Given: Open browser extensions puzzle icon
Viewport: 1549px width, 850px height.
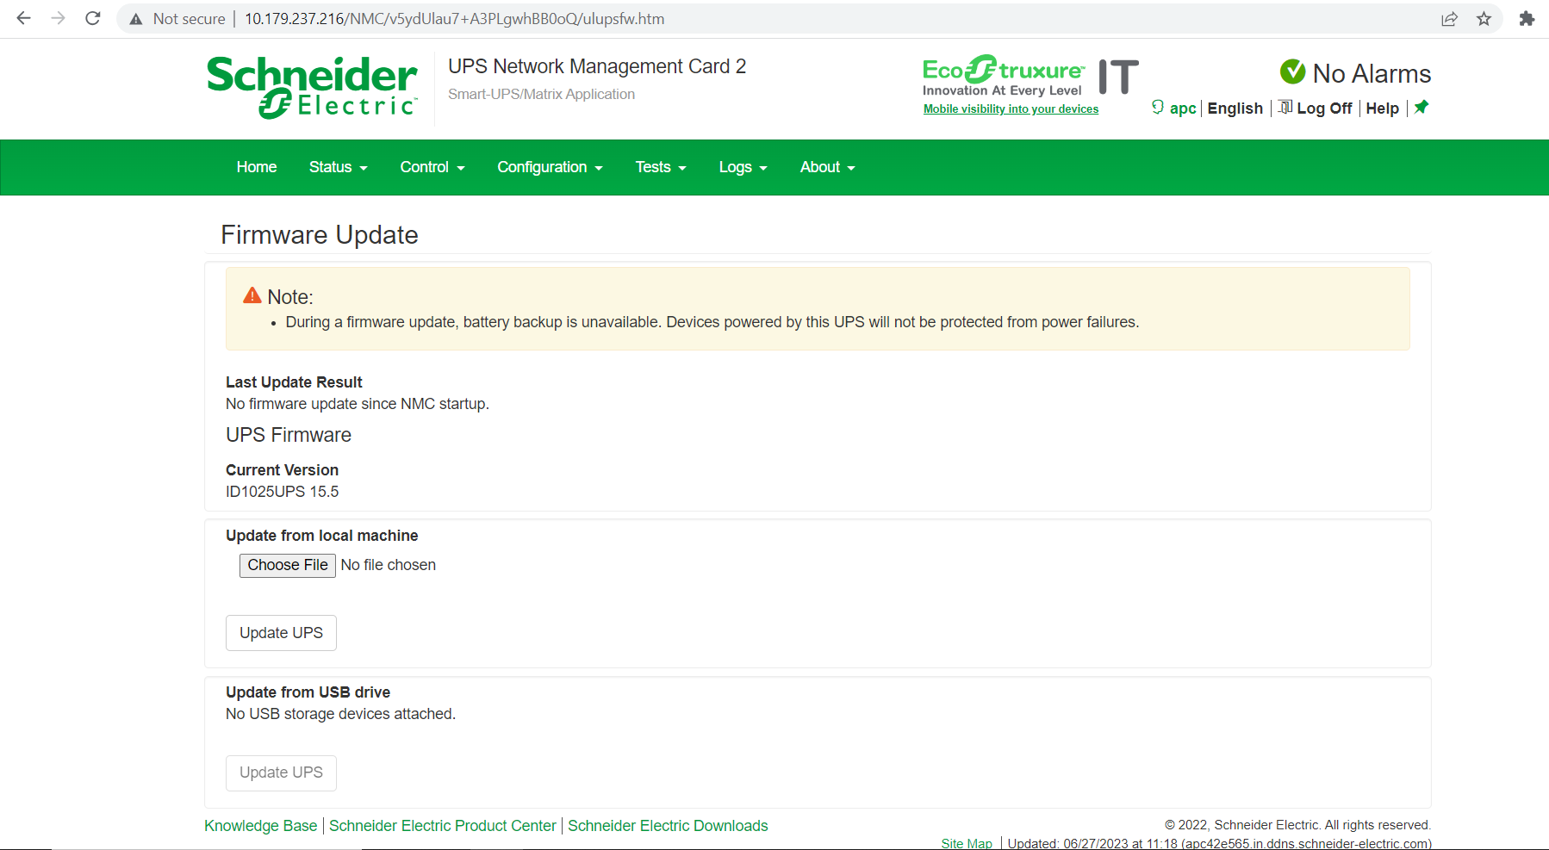Looking at the screenshot, I should (x=1527, y=19).
